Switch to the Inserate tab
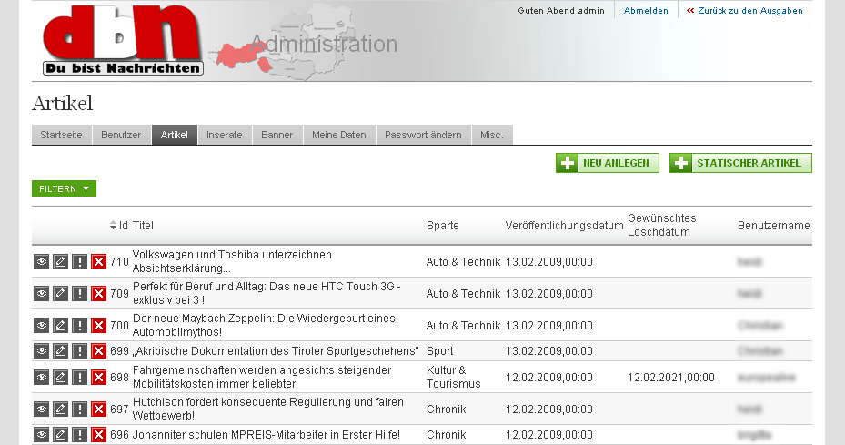 click(225, 135)
